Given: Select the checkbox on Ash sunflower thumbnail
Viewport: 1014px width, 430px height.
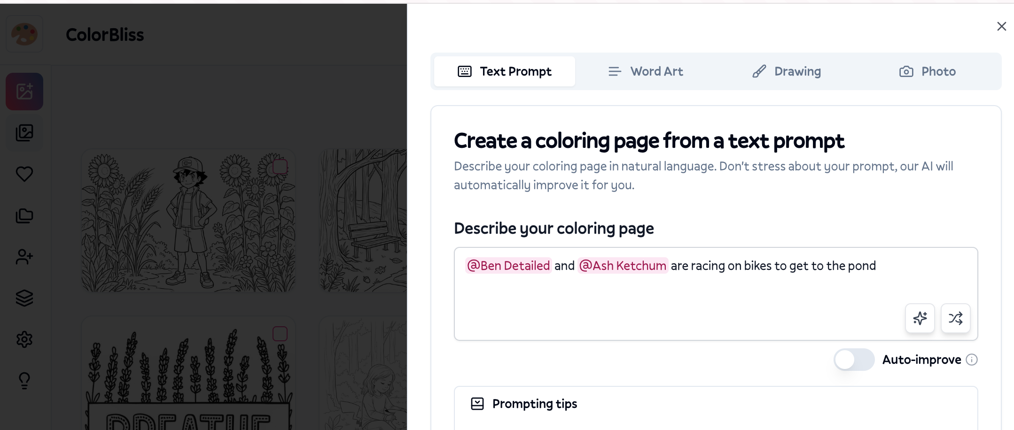Looking at the screenshot, I should click(x=280, y=167).
